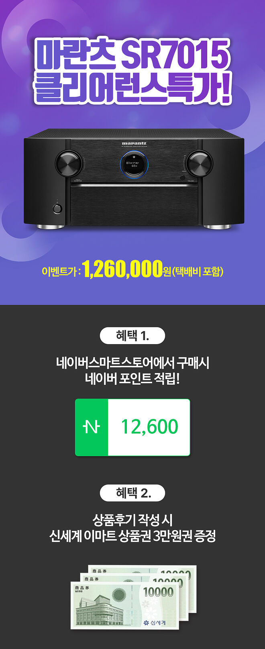Click the right volume knob
This screenshot has width=265, height=649.
tap(199, 163)
